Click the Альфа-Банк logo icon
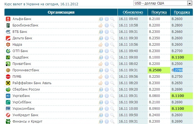The height and width of the screenshot is (124, 194). tap(8, 19)
